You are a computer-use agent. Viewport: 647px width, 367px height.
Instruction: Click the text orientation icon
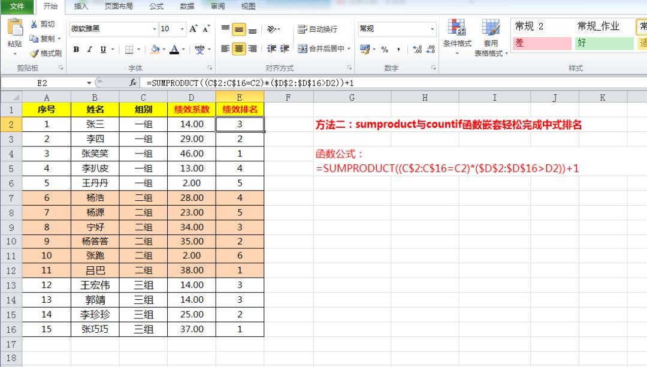coord(271,29)
